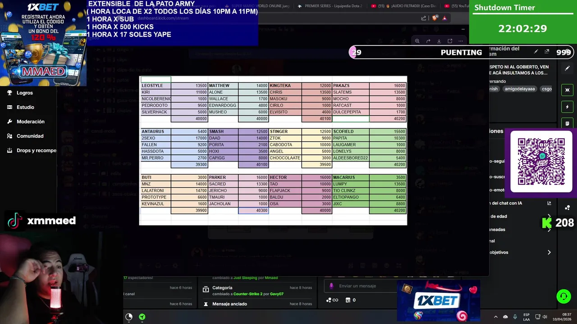Pop out stream information panel icon
The height and width of the screenshot is (324, 577).
547,52
